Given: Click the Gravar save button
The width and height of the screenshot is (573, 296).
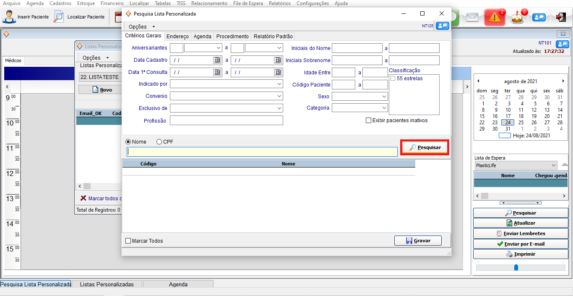Looking at the screenshot, I should pos(418,241).
